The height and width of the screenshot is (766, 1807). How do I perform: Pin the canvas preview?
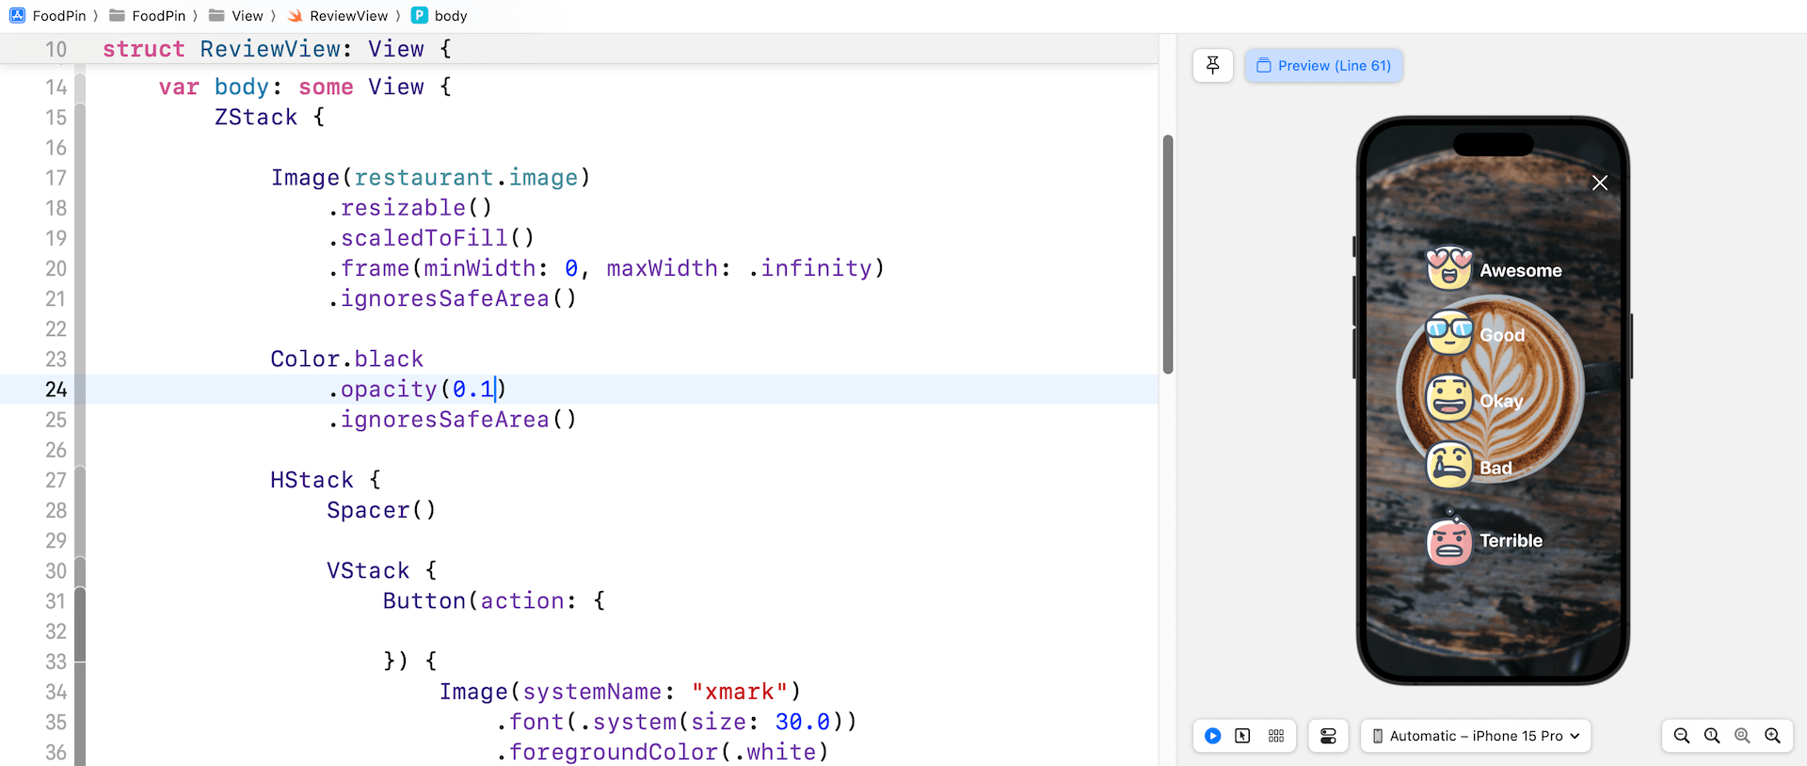coord(1212,65)
